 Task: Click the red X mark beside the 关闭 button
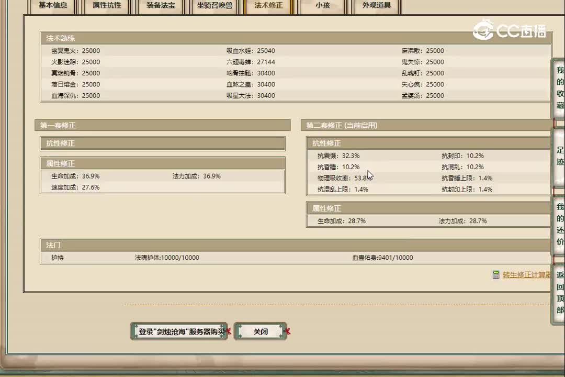coord(286,330)
